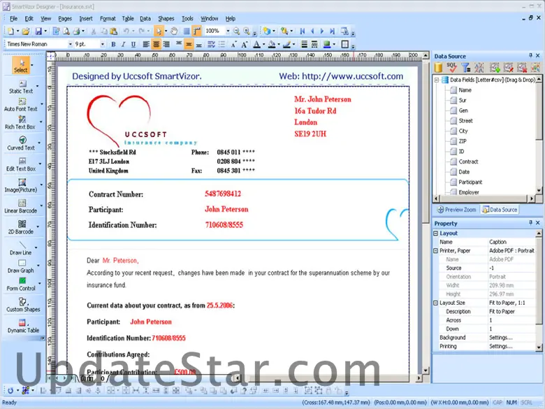545x409 pixels.
Task: Click Printing Settings... value
Action: tap(501, 346)
